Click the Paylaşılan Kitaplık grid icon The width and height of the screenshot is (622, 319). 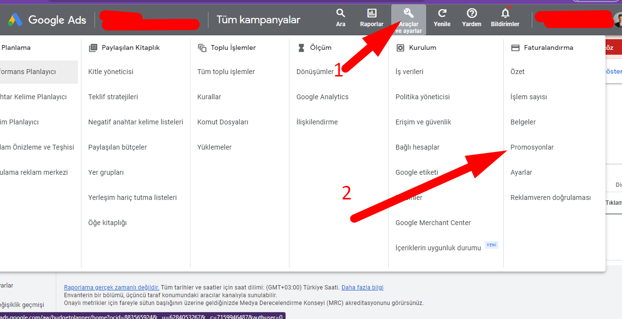[93, 47]
